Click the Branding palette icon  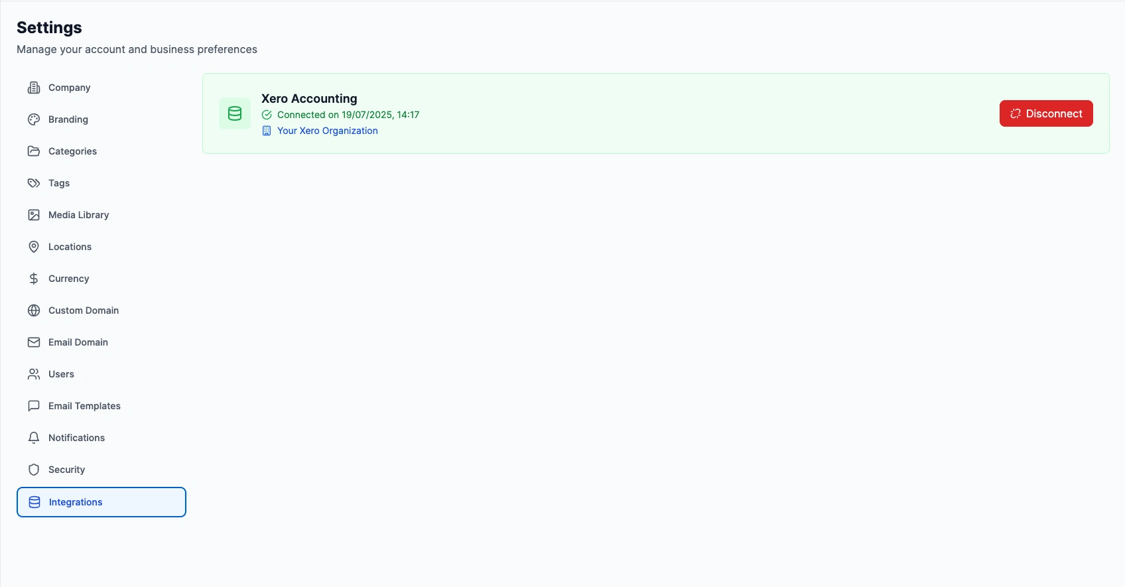[x=34, y=119]
